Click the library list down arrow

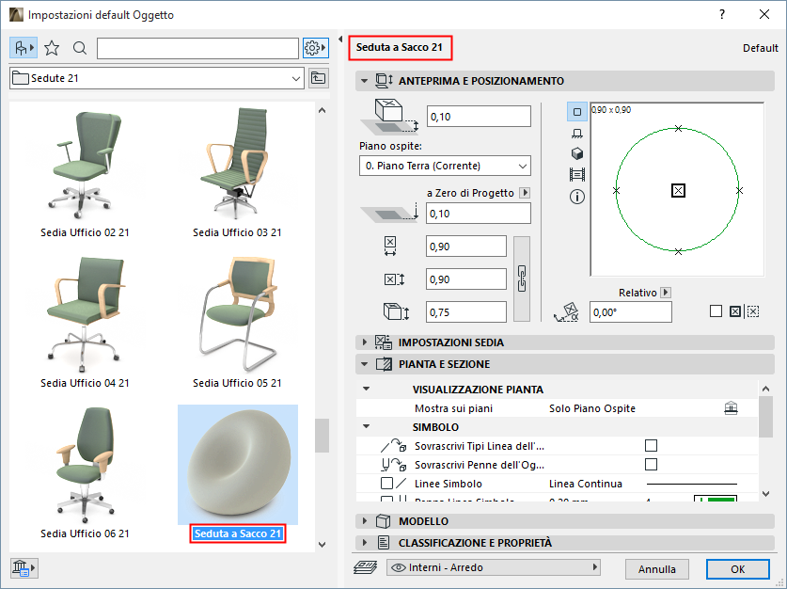click(x=323, y=545)
